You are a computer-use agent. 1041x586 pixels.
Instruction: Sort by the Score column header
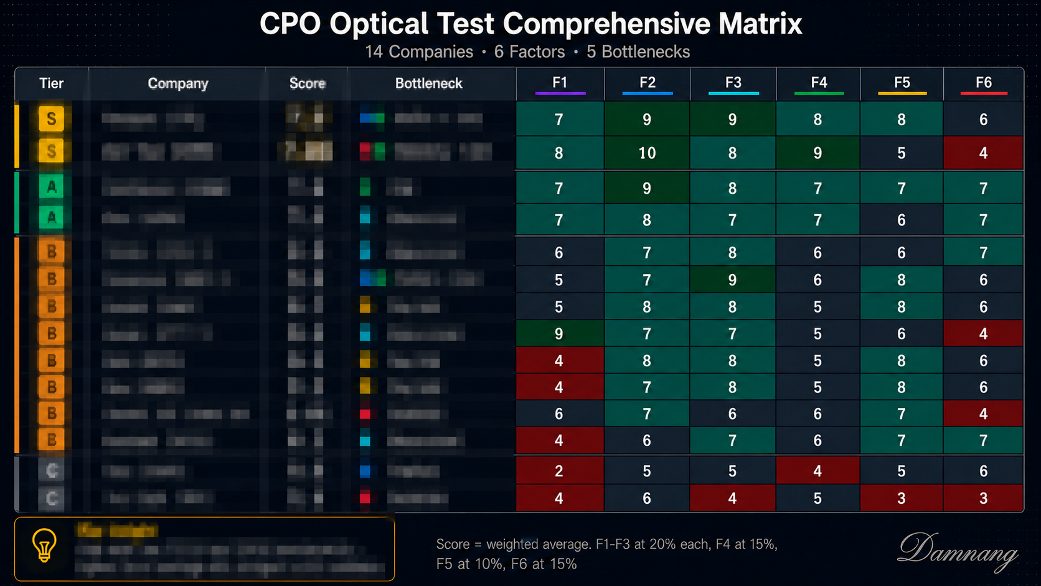coord(307,83)
